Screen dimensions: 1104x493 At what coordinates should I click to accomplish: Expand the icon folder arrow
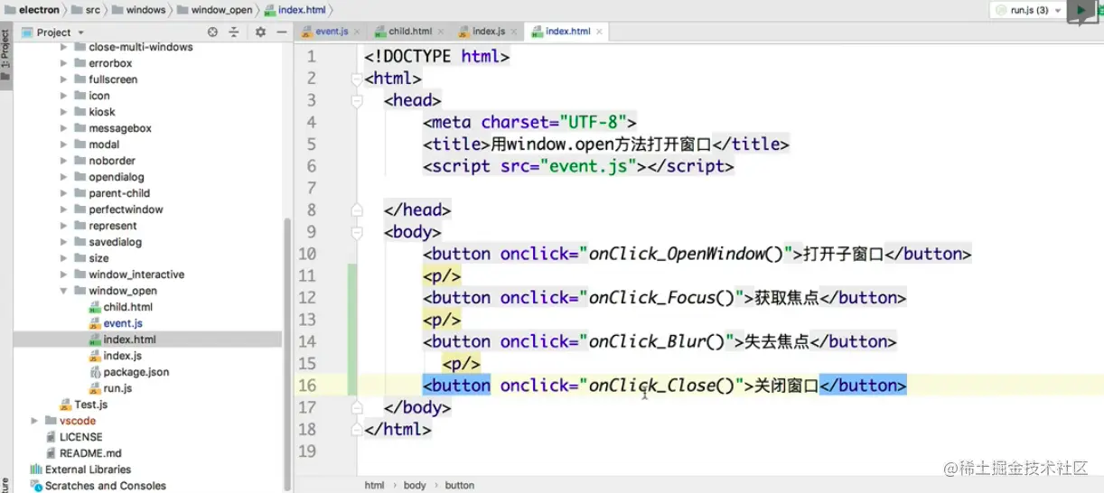click(64, 96)
